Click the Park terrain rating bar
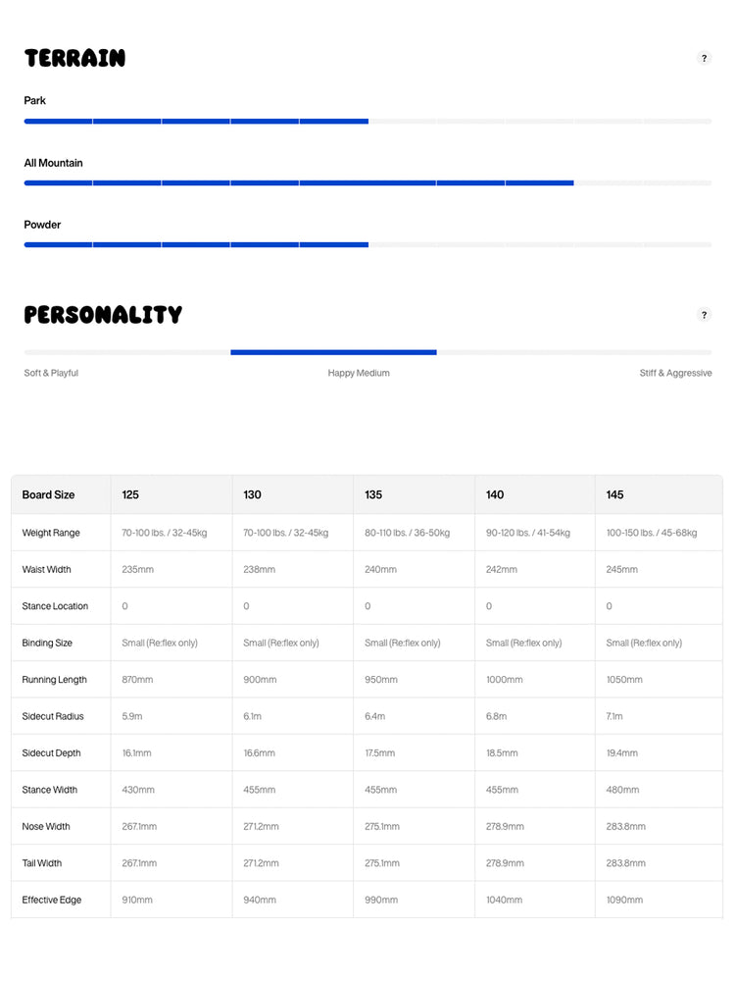735x981 pixels. point(367,122)
